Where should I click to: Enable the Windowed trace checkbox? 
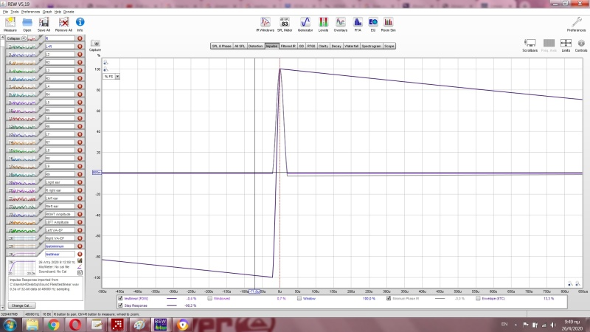(x=210, y=298)
